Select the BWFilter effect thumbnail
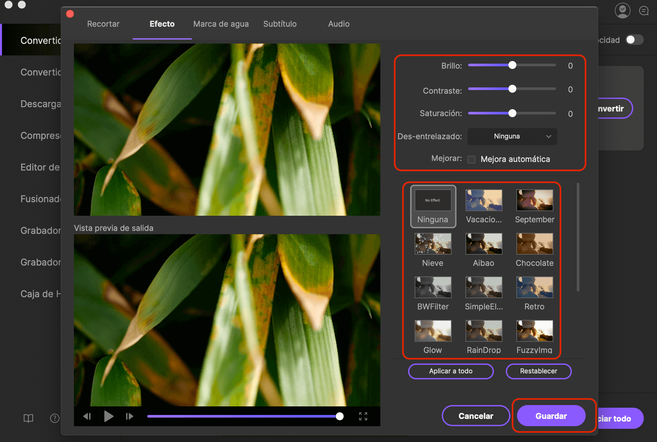The width and height of the screenshot is (657, 442). [x=433, y=288]
